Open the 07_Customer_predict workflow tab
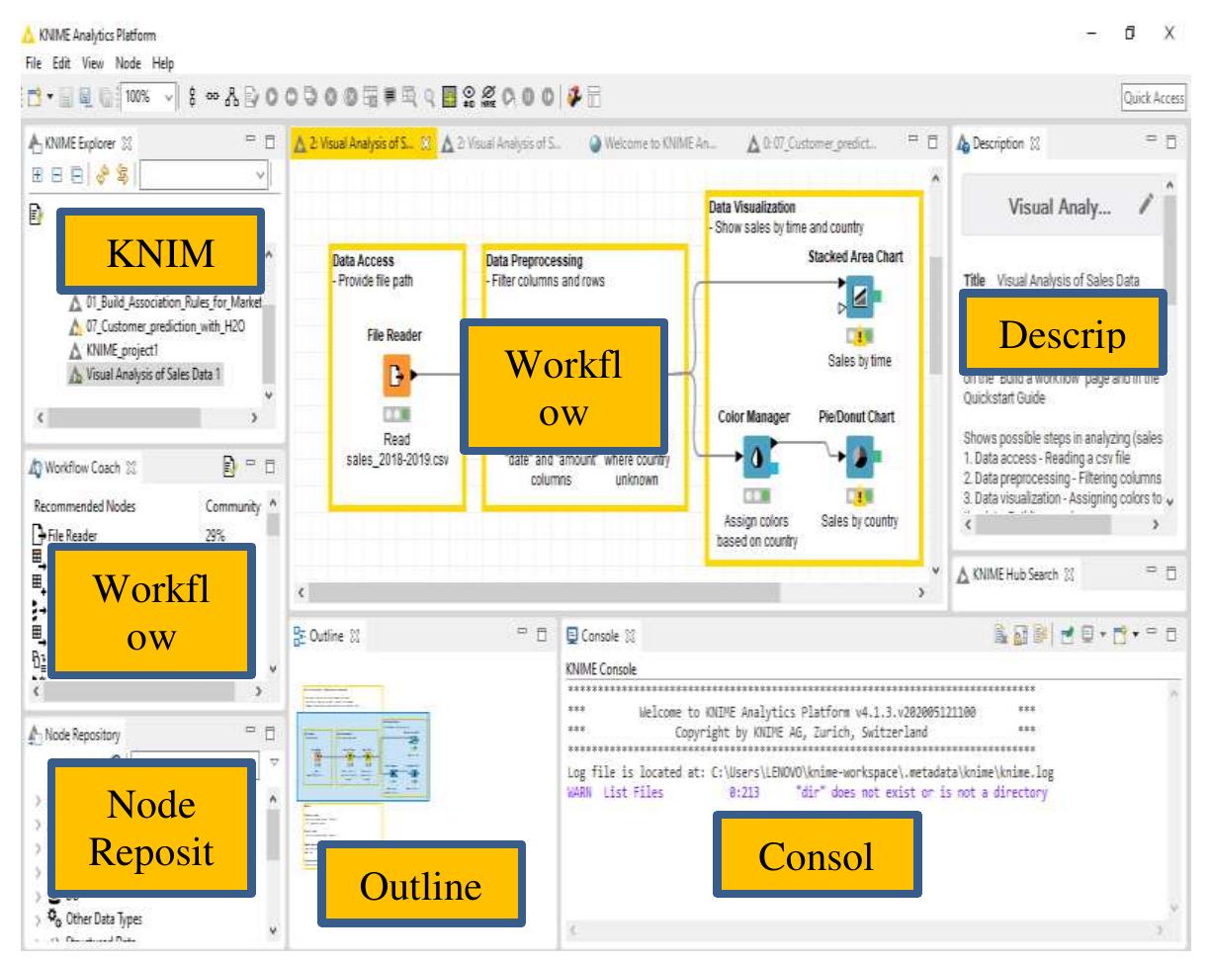Viewport: 1210px width, 963px height. 813,144
